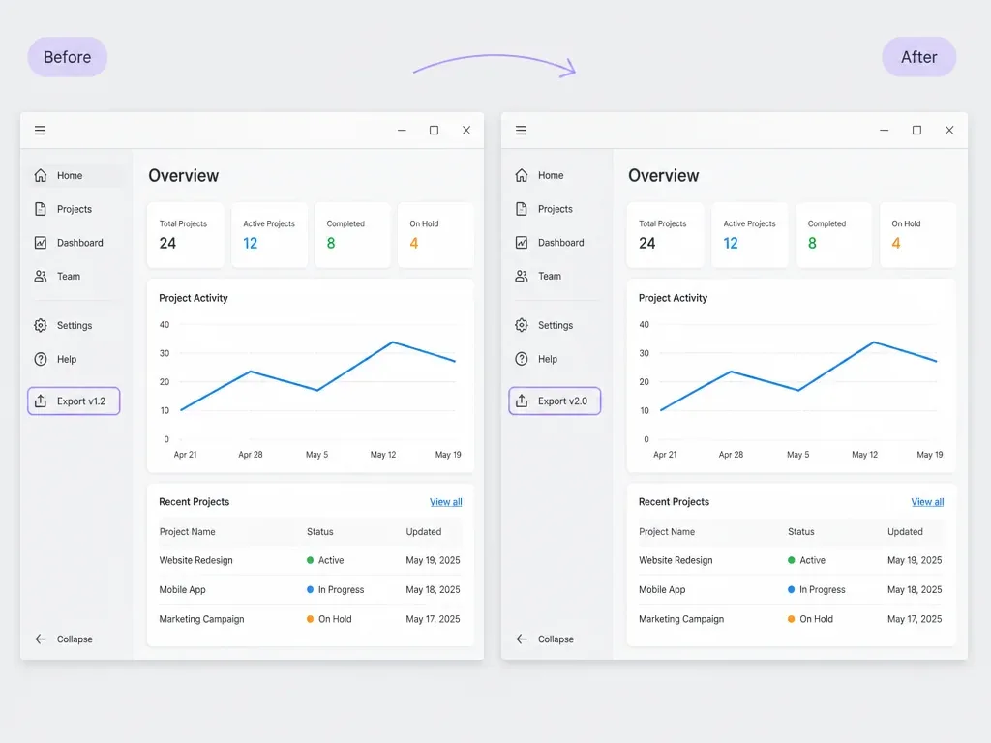Click the Collapse arrow icon in After window

(x=522, y=639)
